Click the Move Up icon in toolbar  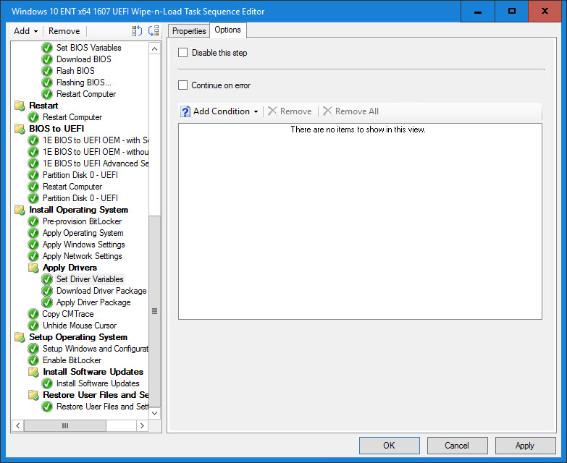click(137, 31)
